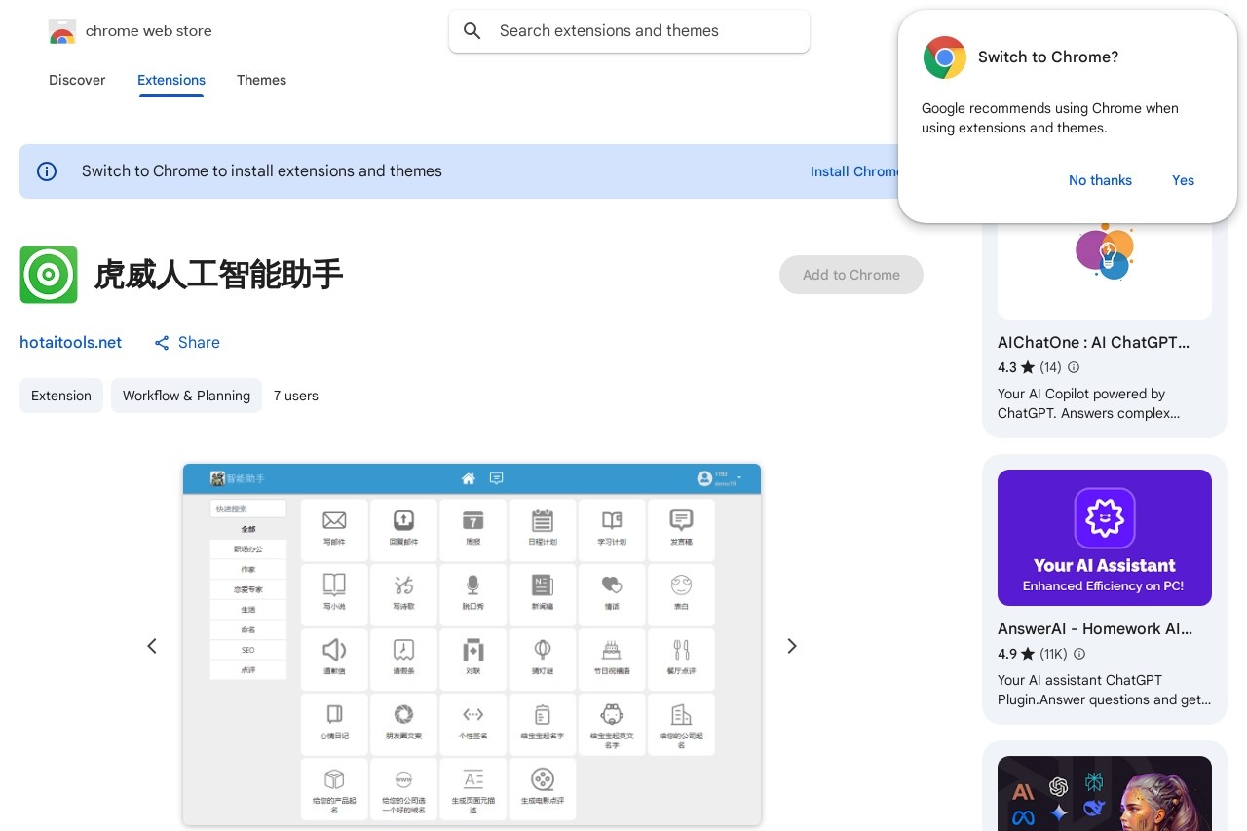This screenshot has height=831, width=1247.
Task: Click the info icon in the blue banner
Action: pyautogui.click(x=47, y=171)
